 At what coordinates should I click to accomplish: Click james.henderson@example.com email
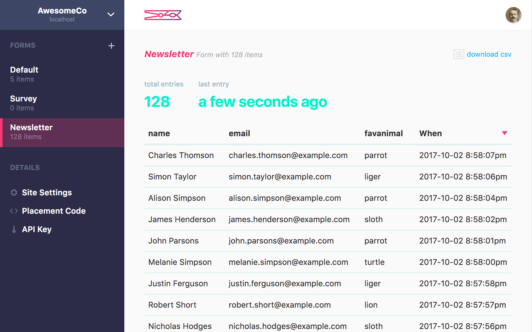tap(289, 219)
